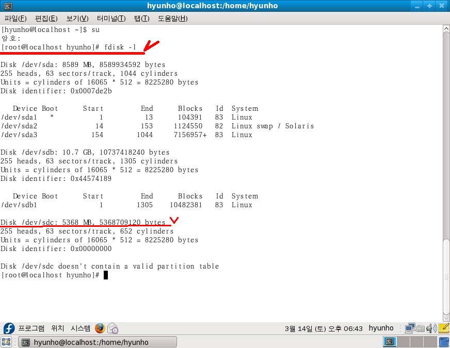Open the trash bin icon
The width and height of the screenshot is (450, 348).
[x=444, y=342]
